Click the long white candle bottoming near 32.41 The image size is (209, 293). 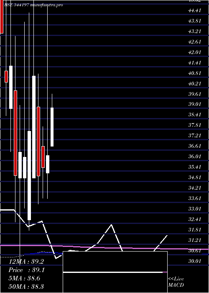[x=29, y=175]
